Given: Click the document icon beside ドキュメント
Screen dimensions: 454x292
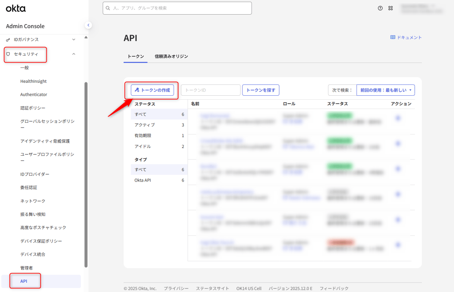Looking at the screenshot, I should click(x=392, y=37).
